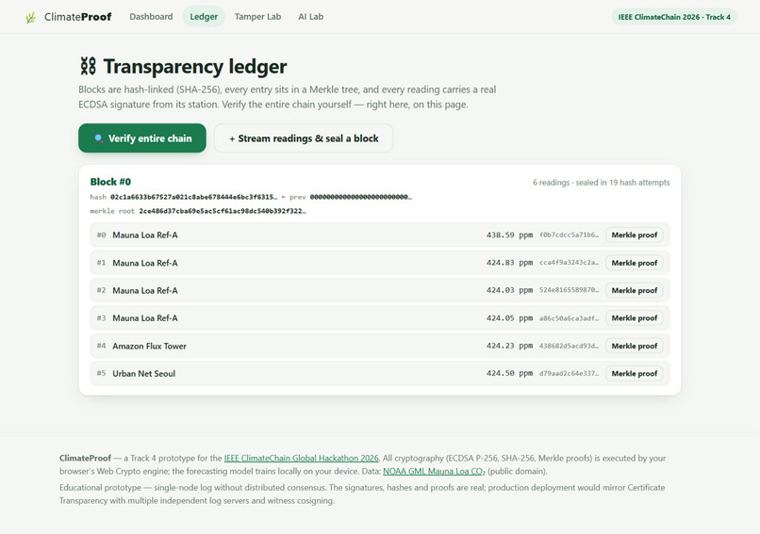Click entry hash f0b7cdcc5a71b6…
The image size is (760, 534).
(x=569, y=235)
